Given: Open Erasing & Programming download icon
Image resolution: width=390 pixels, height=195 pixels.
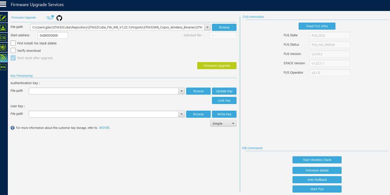Looking at the screenshot, I should pyautogui.click(x=3, y=28).
